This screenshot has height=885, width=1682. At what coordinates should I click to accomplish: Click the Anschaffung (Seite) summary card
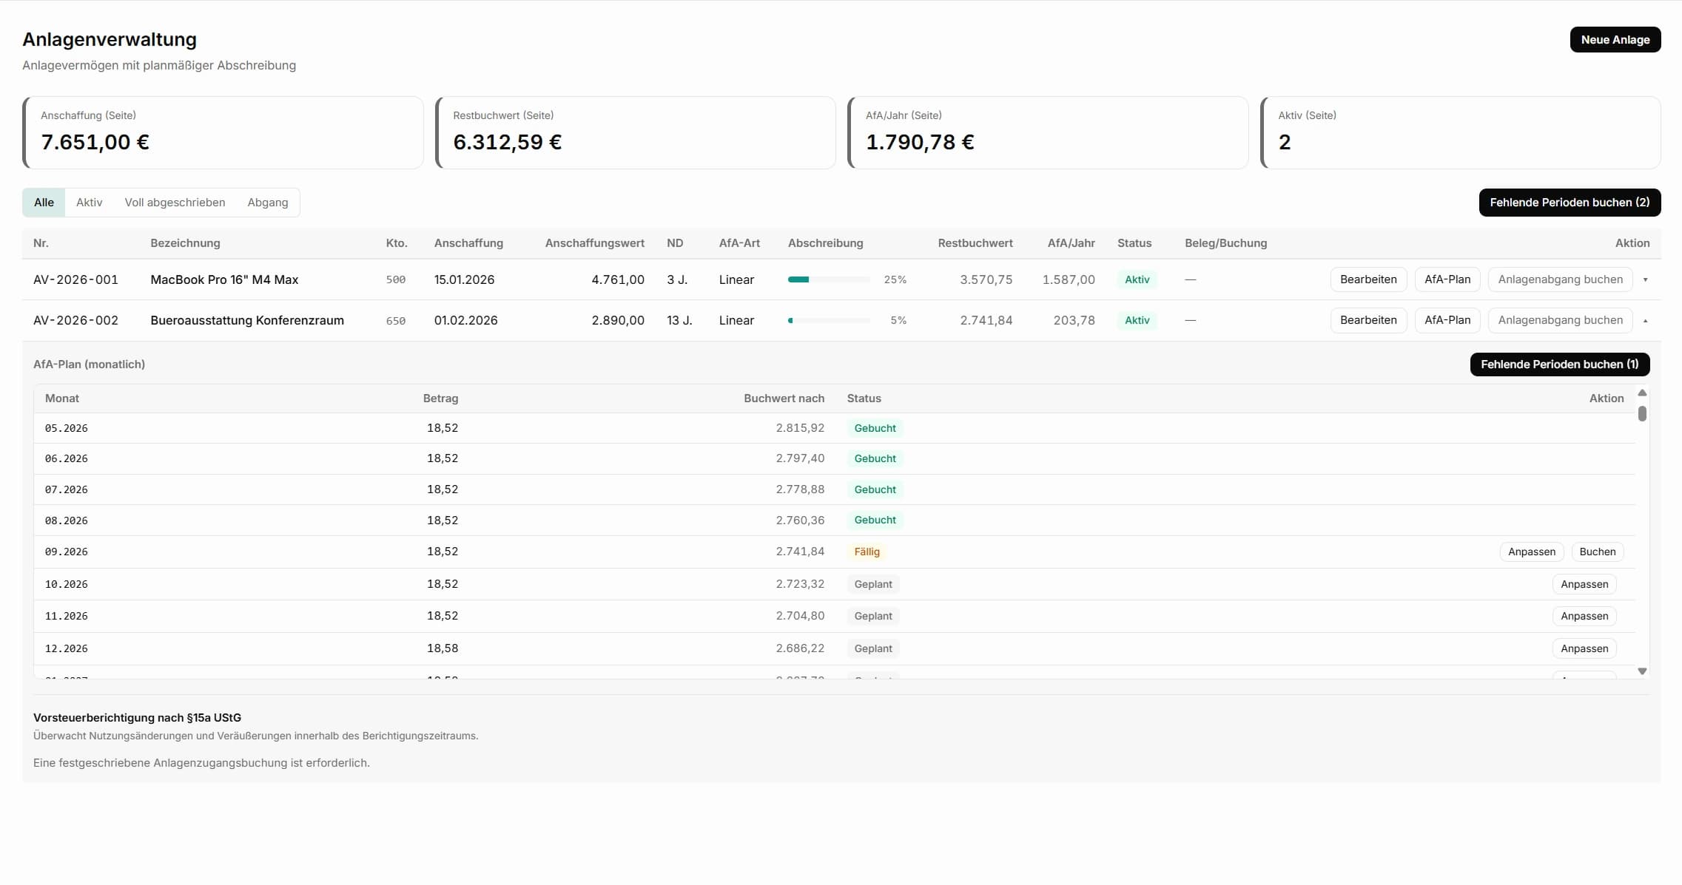(223, 133)
